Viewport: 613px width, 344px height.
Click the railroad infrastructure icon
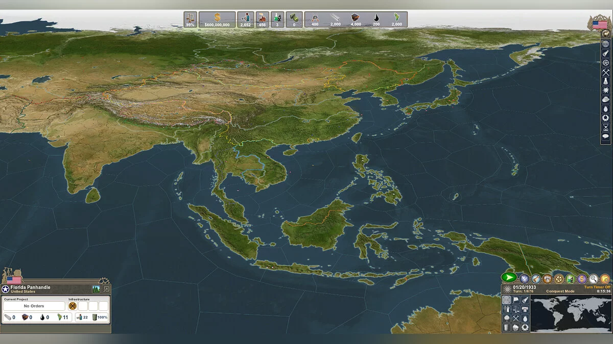coord(73,306)
